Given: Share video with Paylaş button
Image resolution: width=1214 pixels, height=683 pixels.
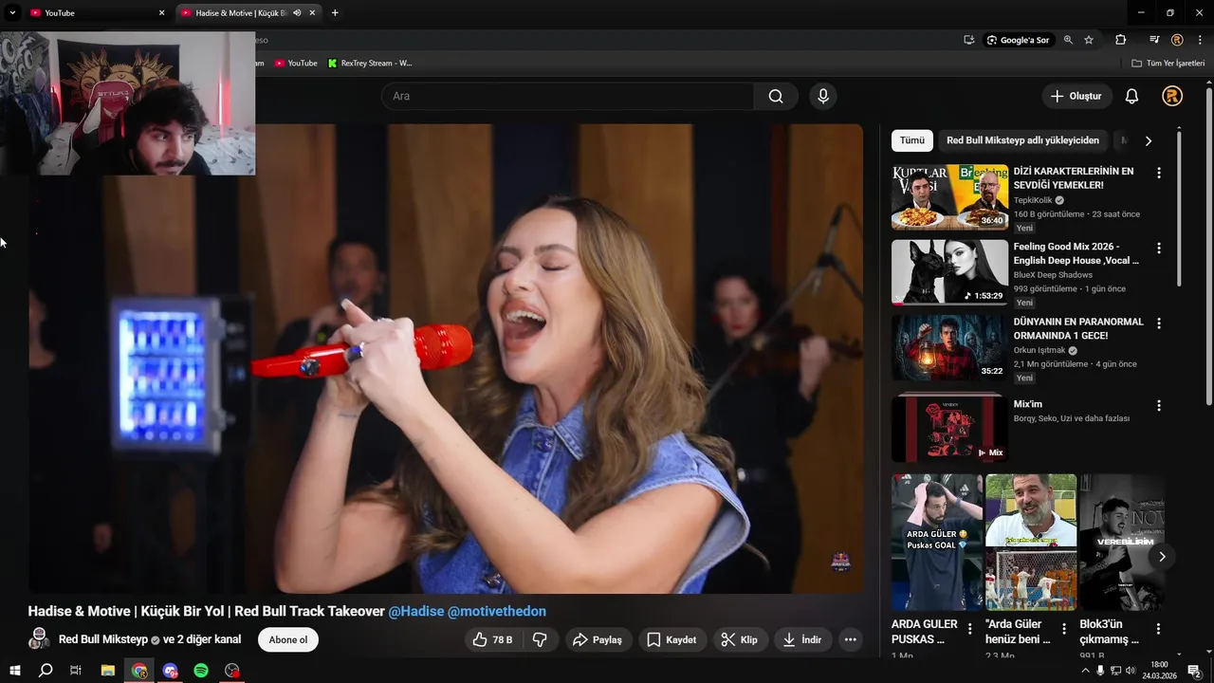Looking at the screenshot, I should pos(597,639).
